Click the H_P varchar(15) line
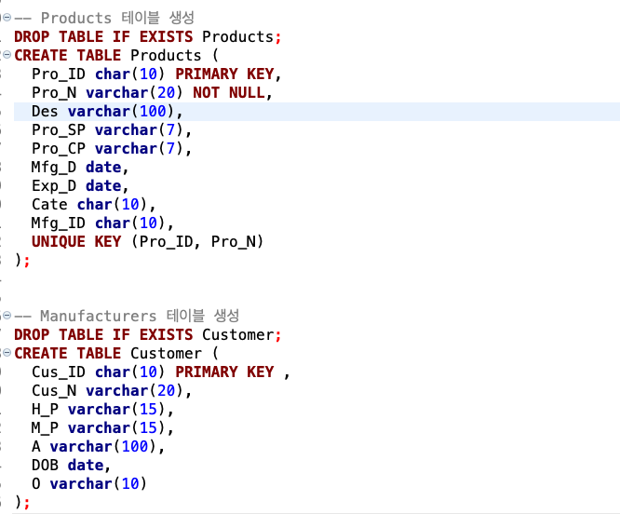 [x=102, y=409]
